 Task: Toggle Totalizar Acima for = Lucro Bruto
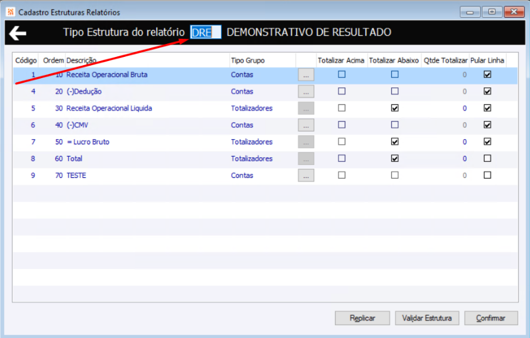click(x=342, y=141)
